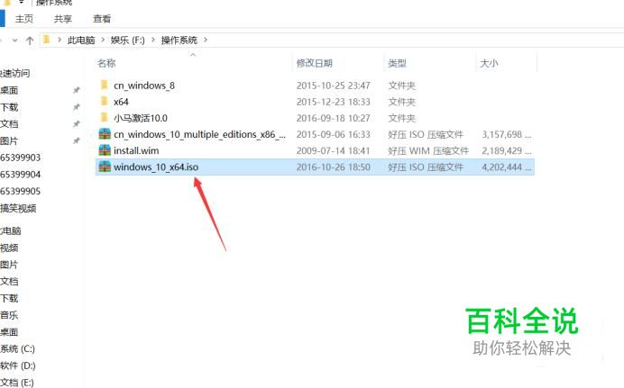
Task: Click pin icon next to 桌面
Action: click(x=77, y=91)
